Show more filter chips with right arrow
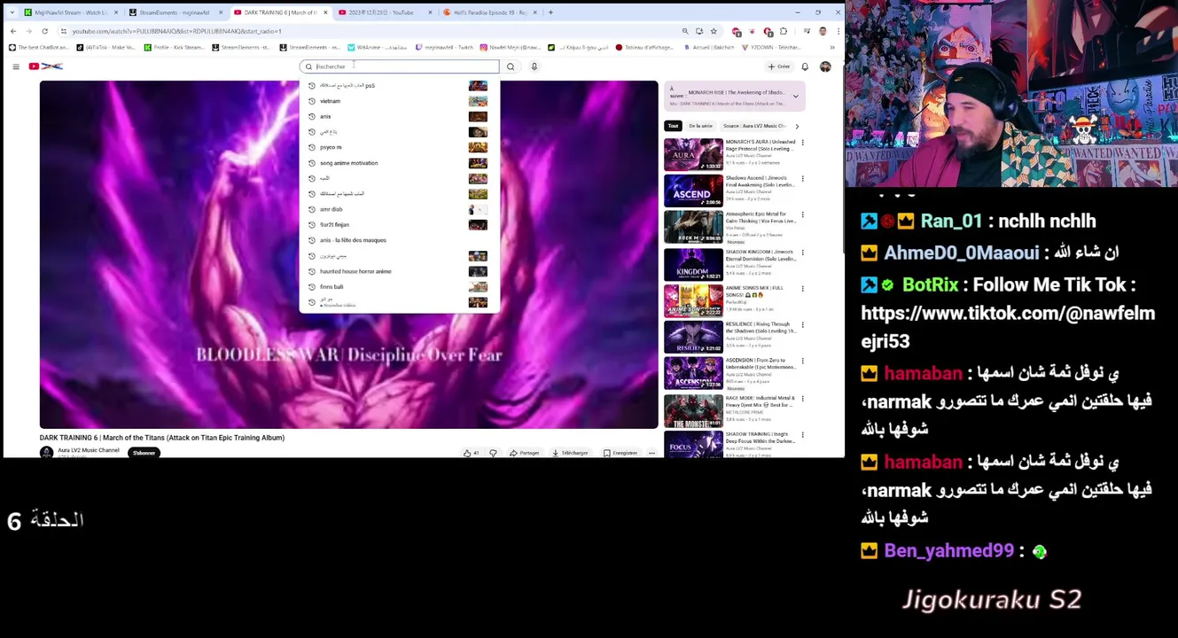The width and height of the screenshot is (1178, 638). click(797, 126)
